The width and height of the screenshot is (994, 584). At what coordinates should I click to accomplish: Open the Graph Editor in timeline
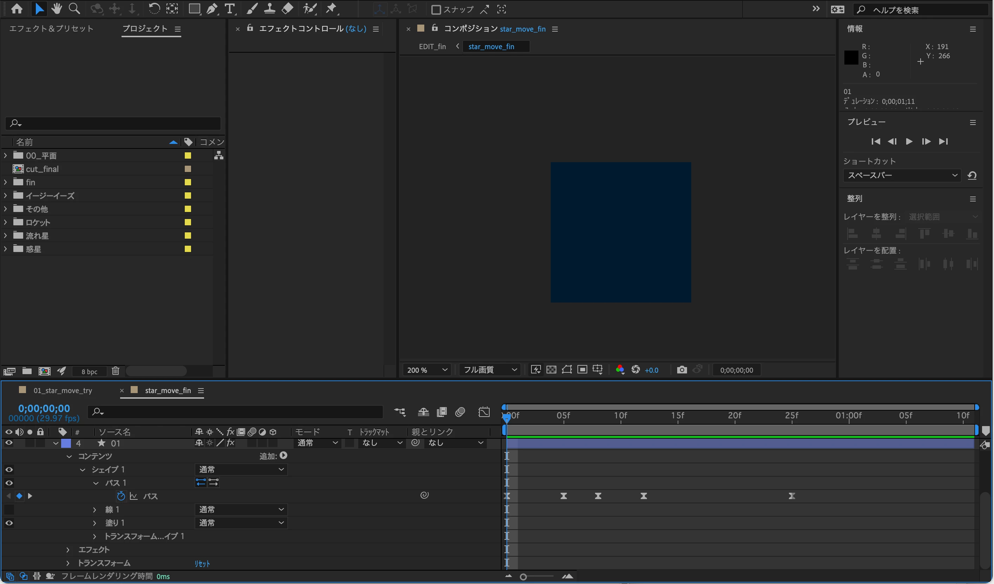[484, 412]
